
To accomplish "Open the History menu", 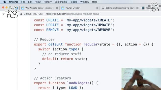I will (48, 2).
